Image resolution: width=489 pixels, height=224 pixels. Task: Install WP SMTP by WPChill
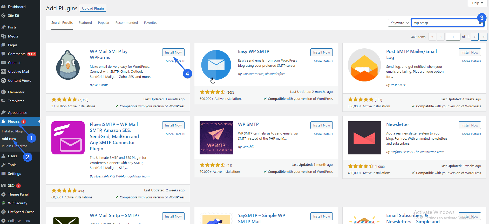pos(322,125)
